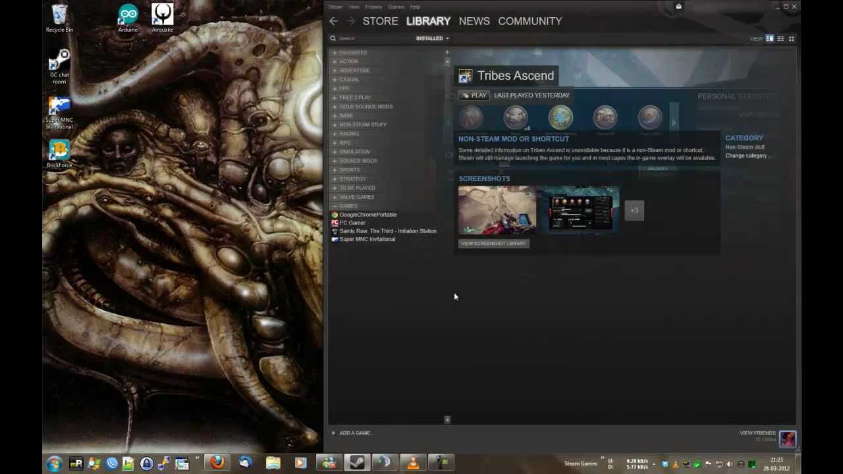Click the Windows Start button

click(x=55, y=463)
